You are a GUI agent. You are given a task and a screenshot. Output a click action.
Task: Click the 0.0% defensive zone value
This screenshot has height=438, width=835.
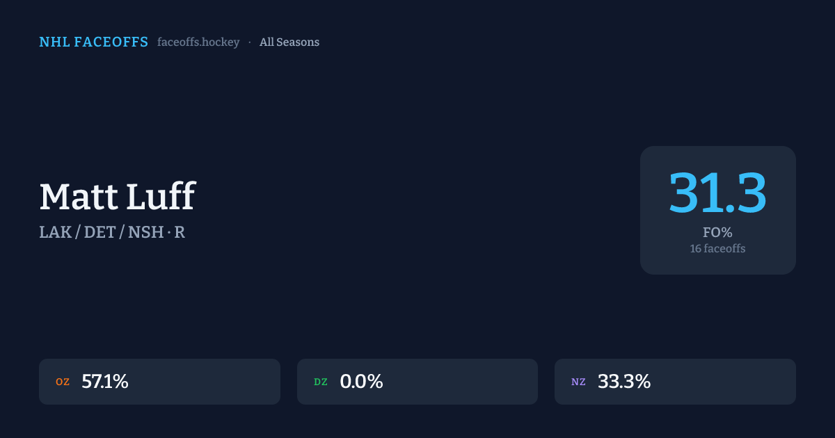[x=361, y=382]
